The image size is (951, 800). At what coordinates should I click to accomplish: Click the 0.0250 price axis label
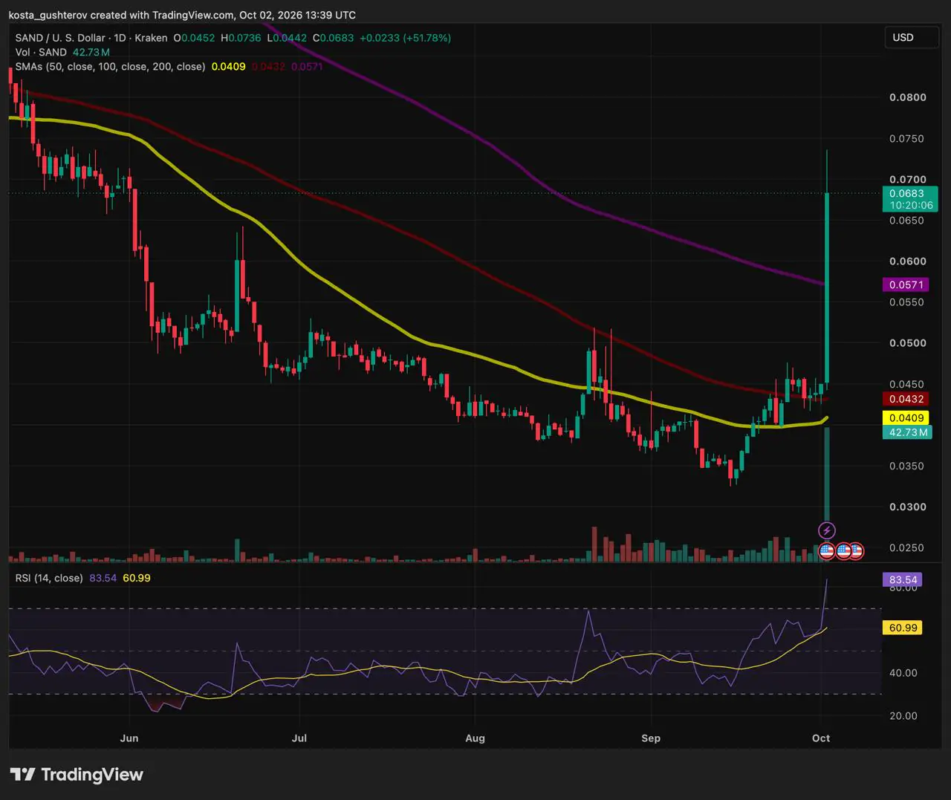pos(908,548)
